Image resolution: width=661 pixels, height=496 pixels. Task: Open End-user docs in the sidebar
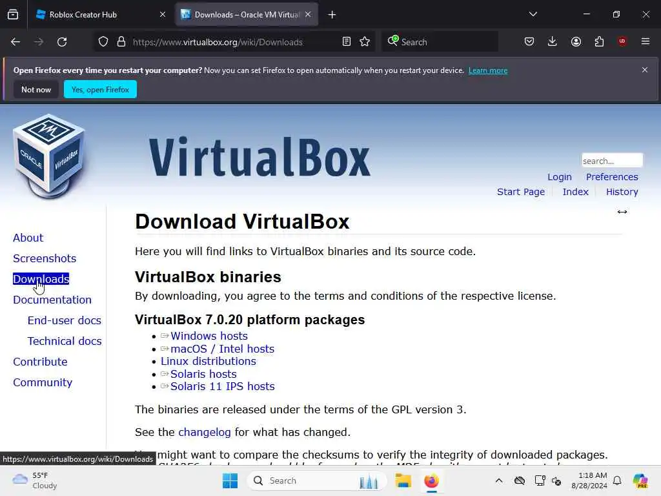[x=65, y=320]
